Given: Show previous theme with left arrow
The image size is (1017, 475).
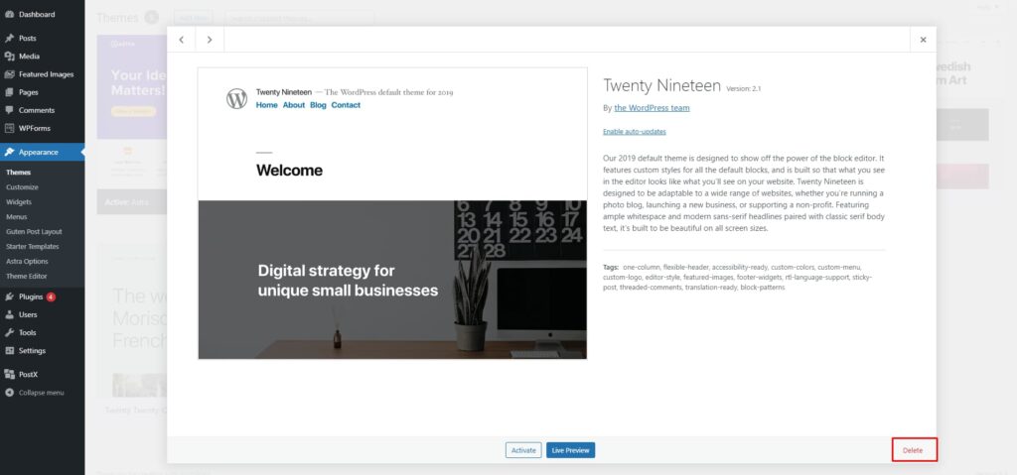Looking at the screenshot, I should click(181, 40).
